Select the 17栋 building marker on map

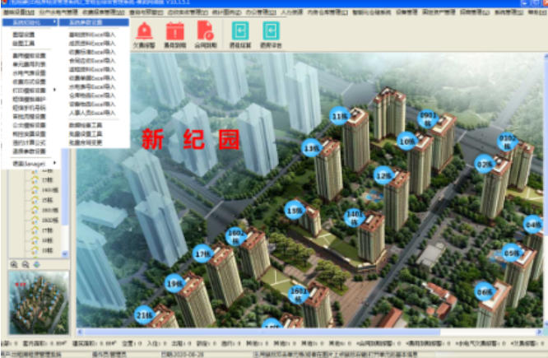coord(202,253)
